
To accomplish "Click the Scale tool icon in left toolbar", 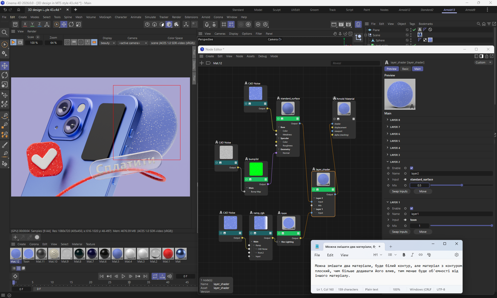I will tap(5, 85).
